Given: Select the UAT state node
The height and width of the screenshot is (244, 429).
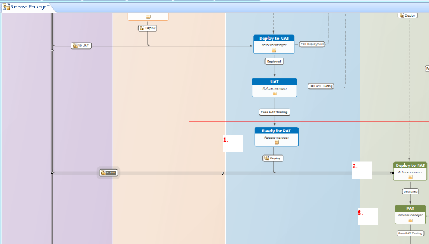Looking at the screenshot, I should 275,88.
